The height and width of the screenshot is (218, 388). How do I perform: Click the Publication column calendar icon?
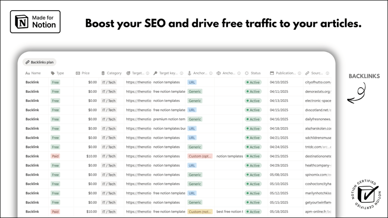point(272,73)
